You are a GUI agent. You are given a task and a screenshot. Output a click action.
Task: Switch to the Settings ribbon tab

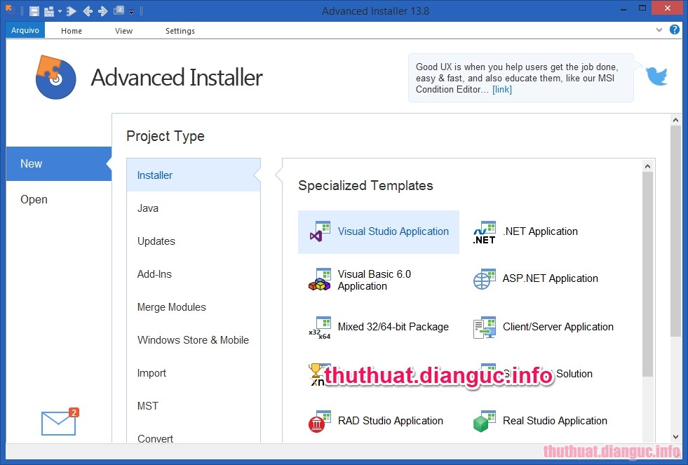point(180,31)
